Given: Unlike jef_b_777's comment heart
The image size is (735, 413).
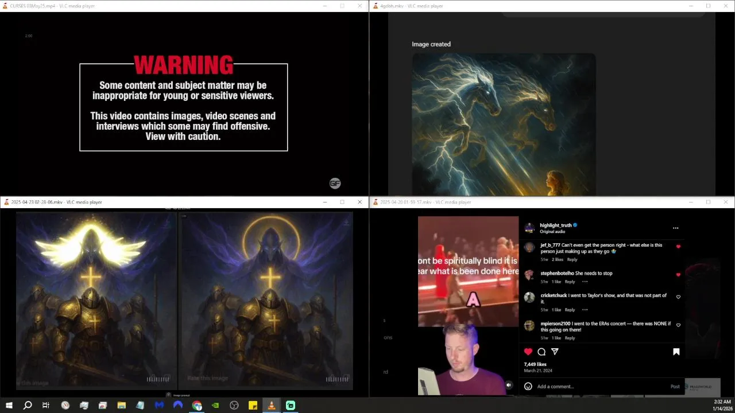Looking at the screenshot, I should [x=678, y=247].
